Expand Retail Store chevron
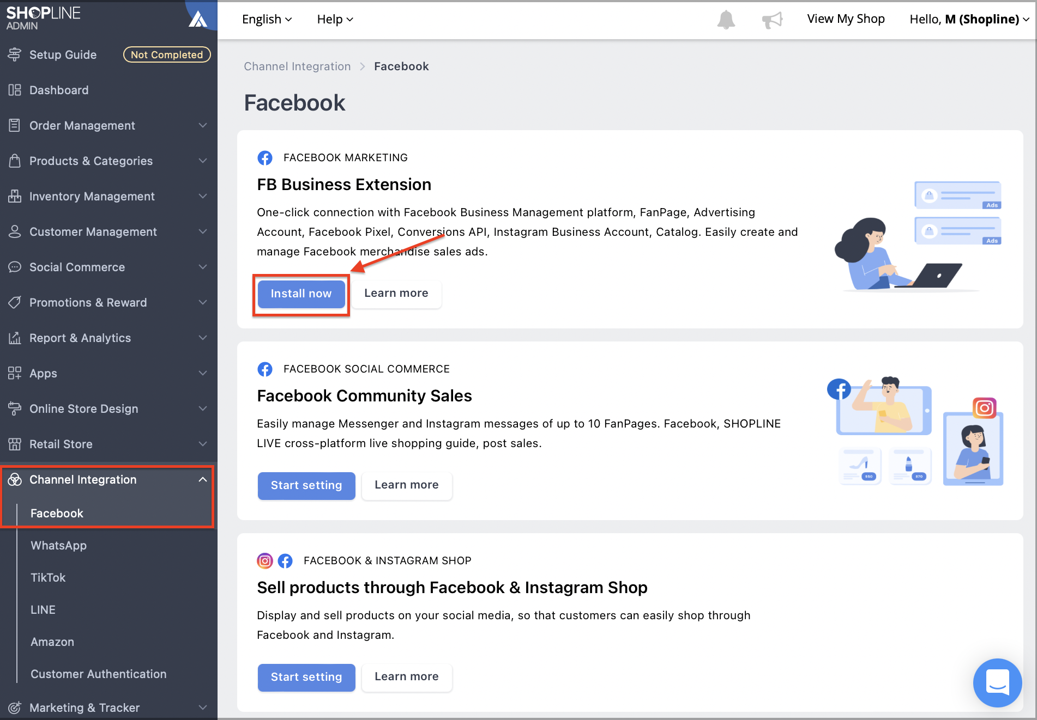 [x=203, y=444]
